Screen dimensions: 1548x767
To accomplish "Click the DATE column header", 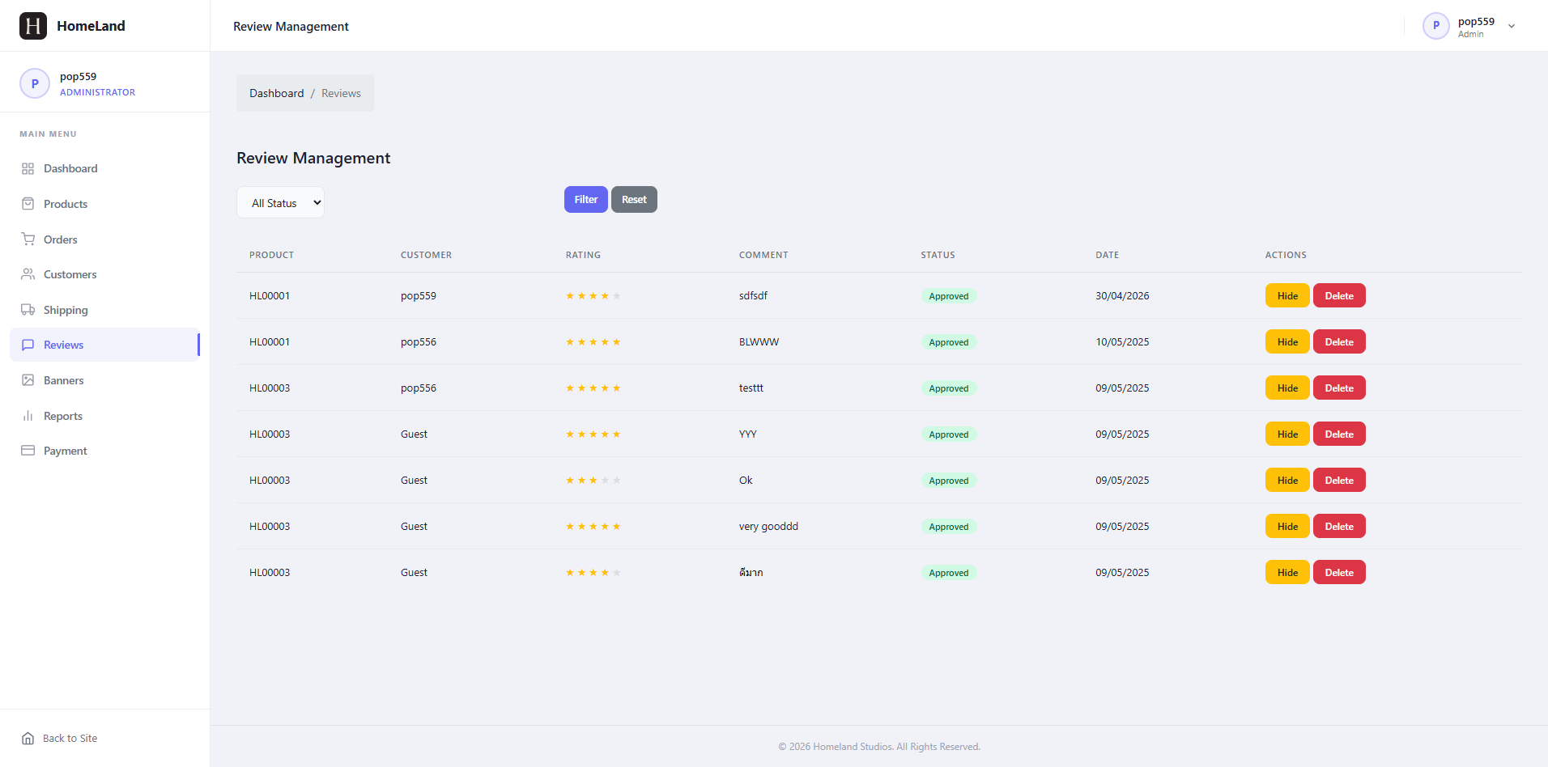I will 1107,255.
